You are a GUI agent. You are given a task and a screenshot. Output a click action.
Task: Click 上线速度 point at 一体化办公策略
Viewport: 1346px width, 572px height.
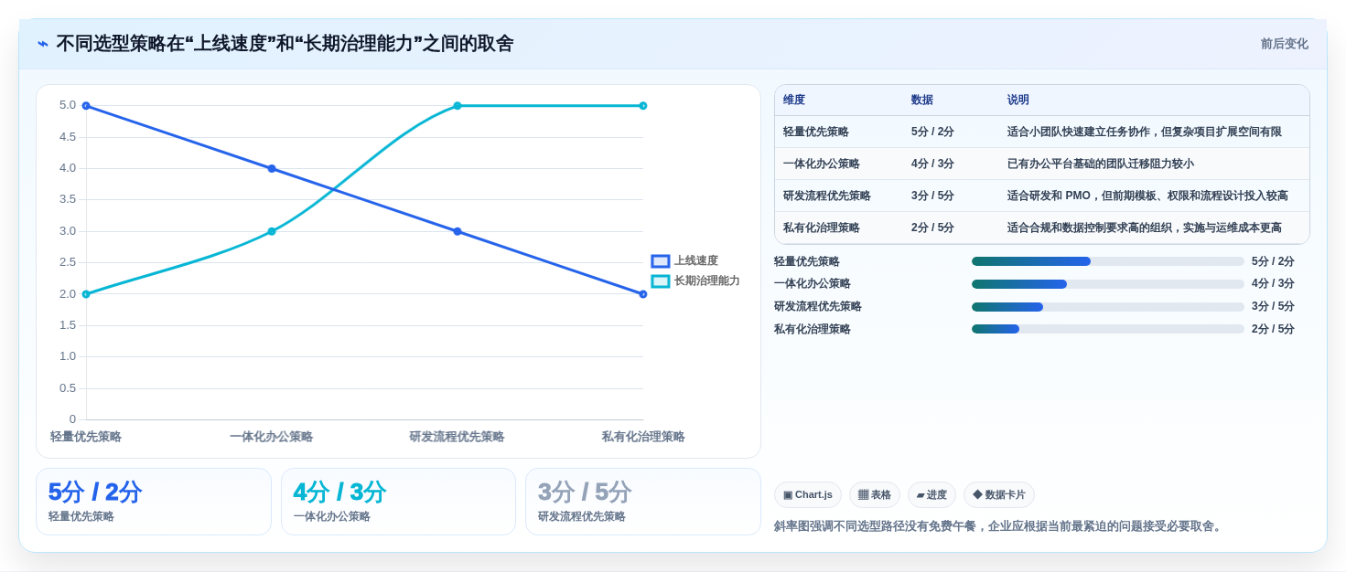[x=272, y=168]
